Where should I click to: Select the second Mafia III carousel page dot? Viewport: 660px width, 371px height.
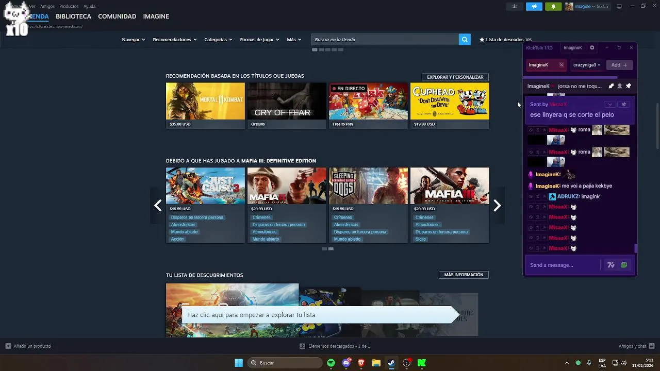pyautogui.click(x=331, y=249)
